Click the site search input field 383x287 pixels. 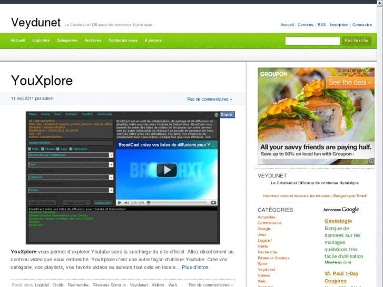312,41
